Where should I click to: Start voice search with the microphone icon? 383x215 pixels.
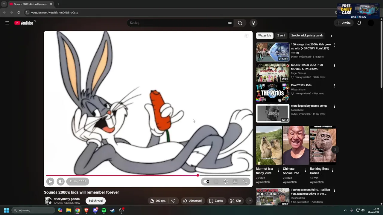253,23
